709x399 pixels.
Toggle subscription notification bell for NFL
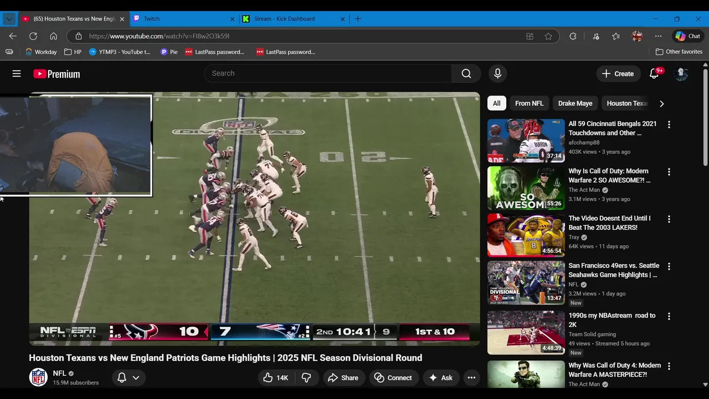(129, 378)
